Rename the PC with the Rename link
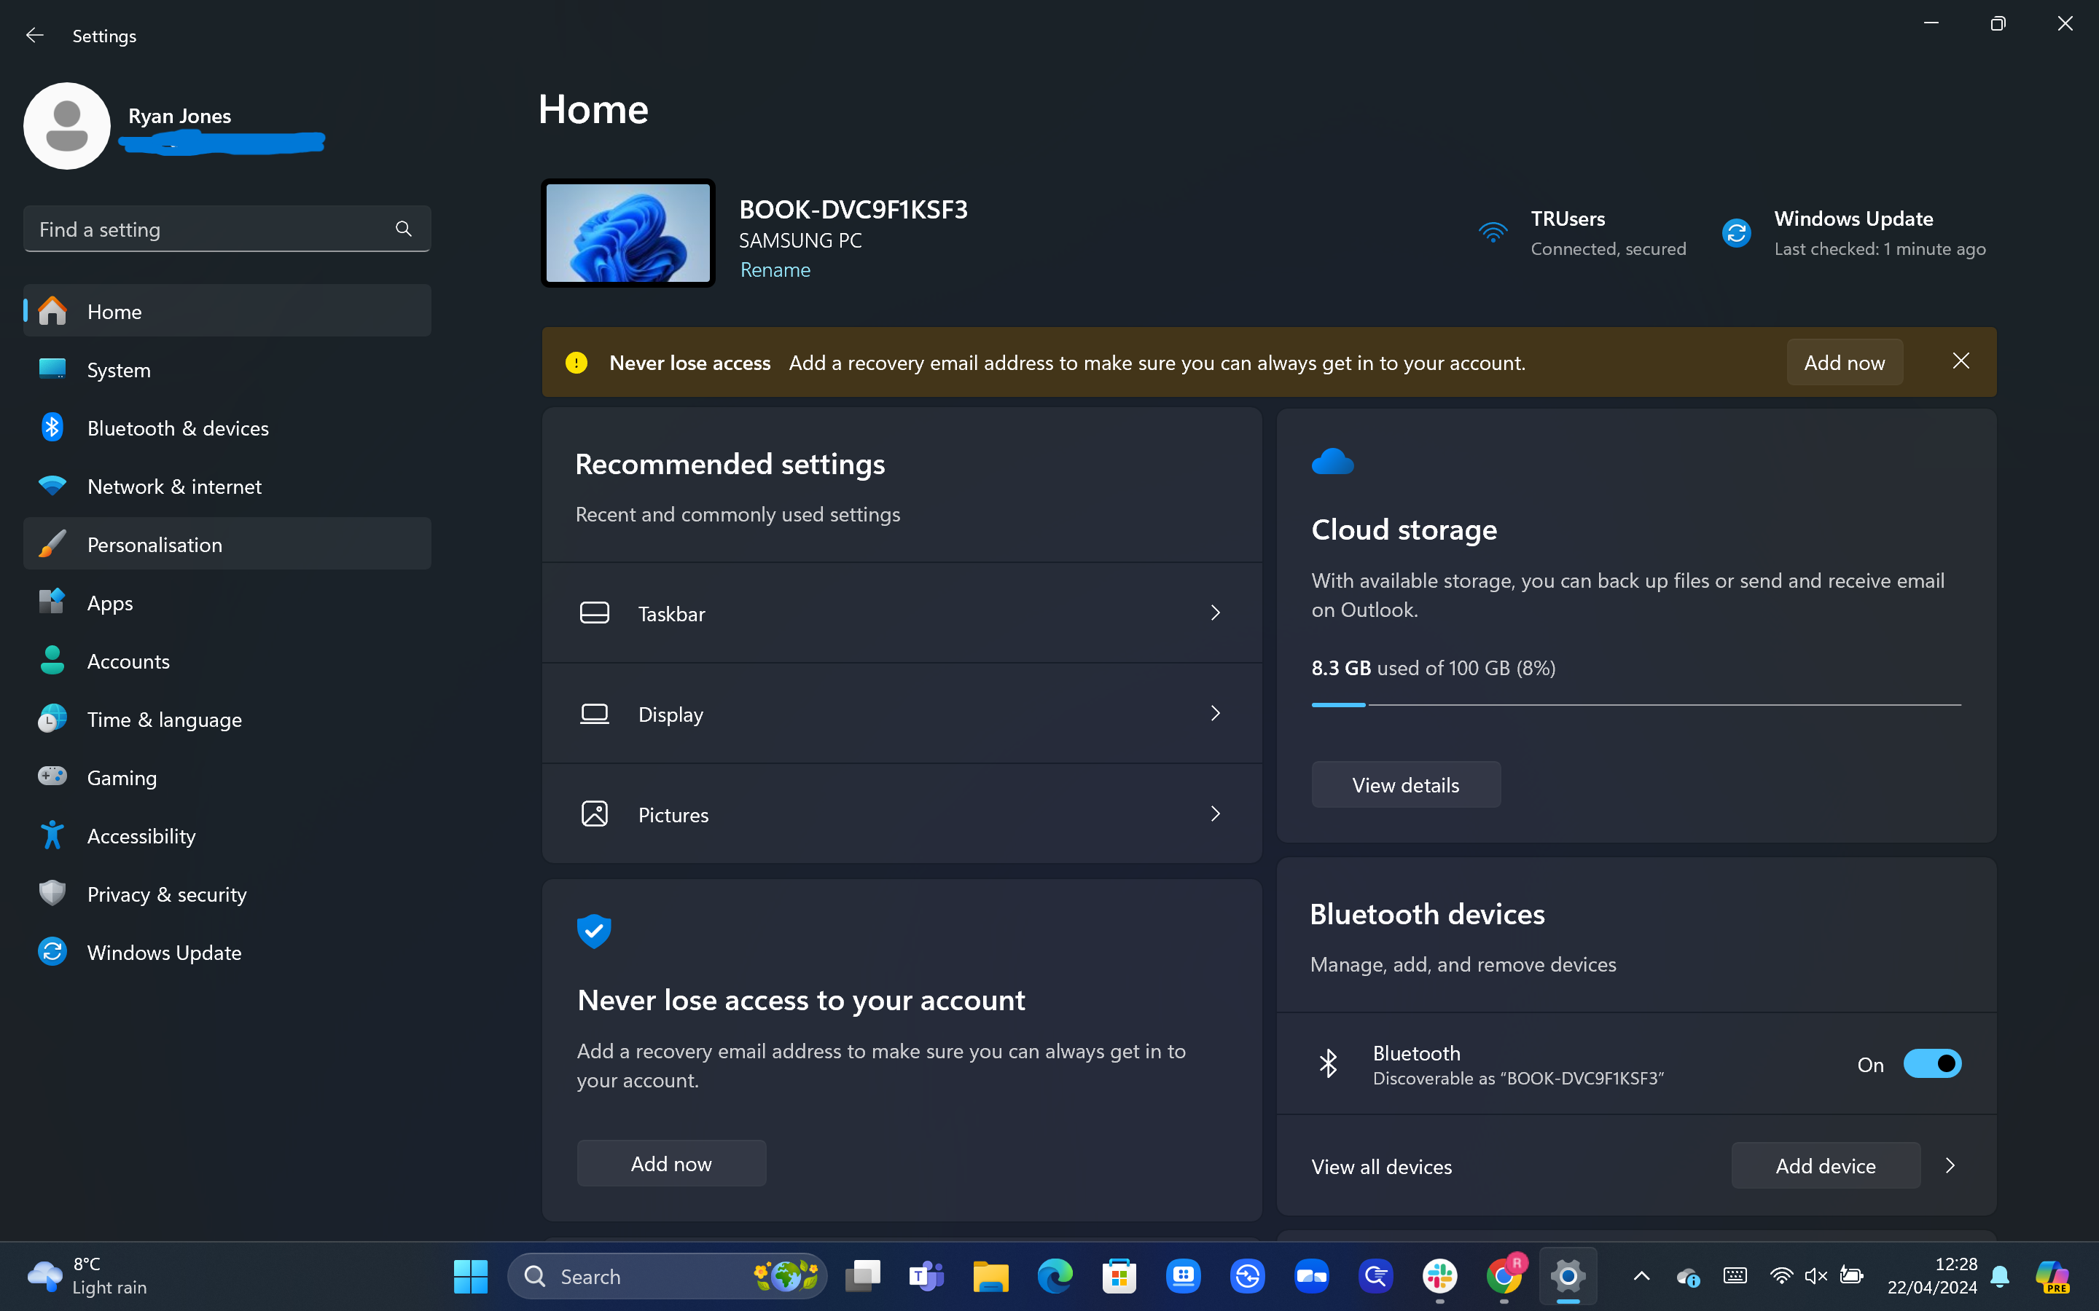The height and width of the screenshot is (1311, 2099). [x=775, y=269]
